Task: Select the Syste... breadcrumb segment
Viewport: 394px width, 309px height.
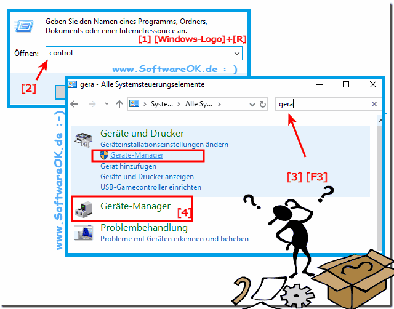Action: click(162, 104)
